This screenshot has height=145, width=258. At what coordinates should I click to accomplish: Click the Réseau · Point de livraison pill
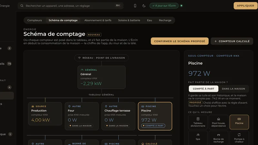(102, 58)
